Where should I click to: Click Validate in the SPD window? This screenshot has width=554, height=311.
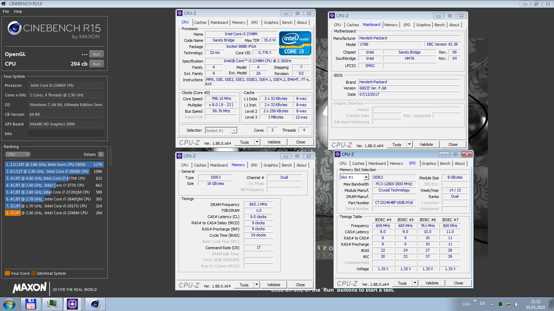click(x=432, y=283)
